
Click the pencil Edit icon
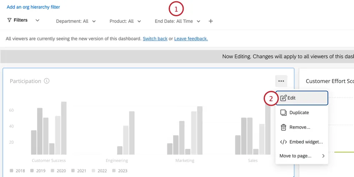[283, 98]
